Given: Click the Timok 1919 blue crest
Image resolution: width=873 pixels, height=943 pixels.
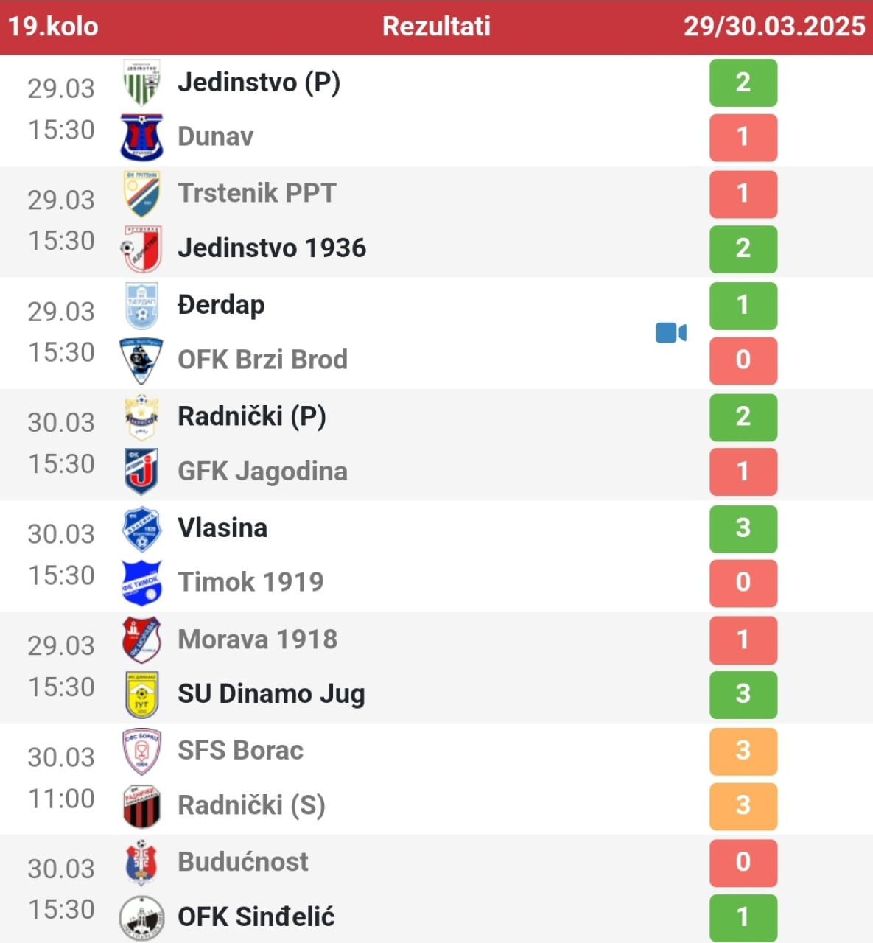Looking at the screenshot, I should pyautogui.click(x=141, y=583).
